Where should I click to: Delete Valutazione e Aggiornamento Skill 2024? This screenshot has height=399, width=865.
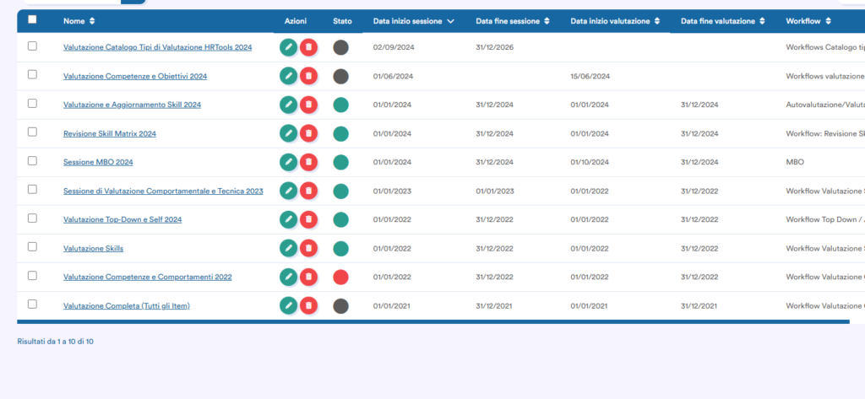[x=308, y=105]
